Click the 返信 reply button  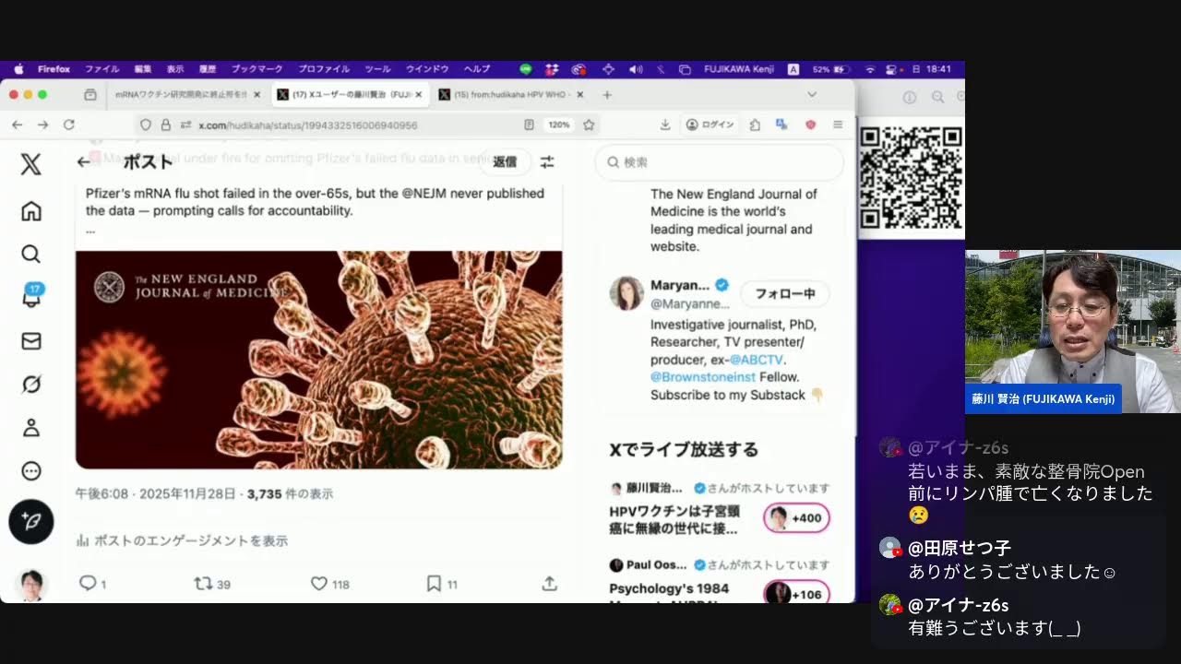coord(505,161)
